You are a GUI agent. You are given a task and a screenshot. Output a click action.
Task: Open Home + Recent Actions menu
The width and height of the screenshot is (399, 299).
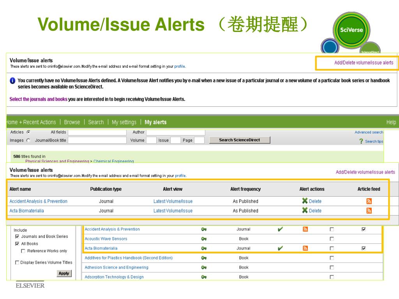(x=31, y=122)
